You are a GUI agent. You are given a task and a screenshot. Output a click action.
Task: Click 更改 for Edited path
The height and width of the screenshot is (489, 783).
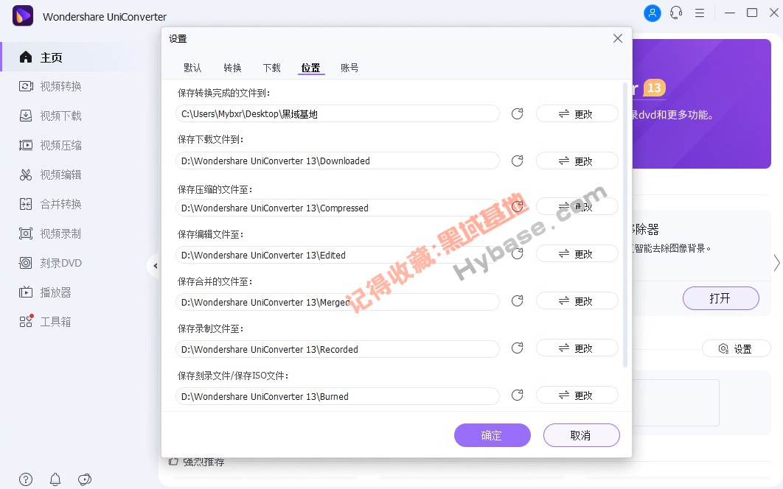[577, 253]
